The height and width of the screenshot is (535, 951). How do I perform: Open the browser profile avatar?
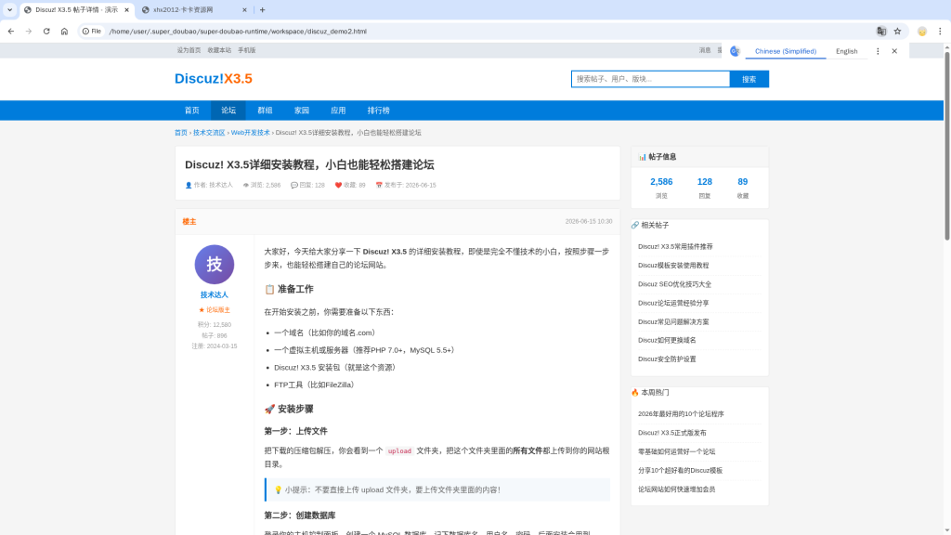tap(922, 32)
